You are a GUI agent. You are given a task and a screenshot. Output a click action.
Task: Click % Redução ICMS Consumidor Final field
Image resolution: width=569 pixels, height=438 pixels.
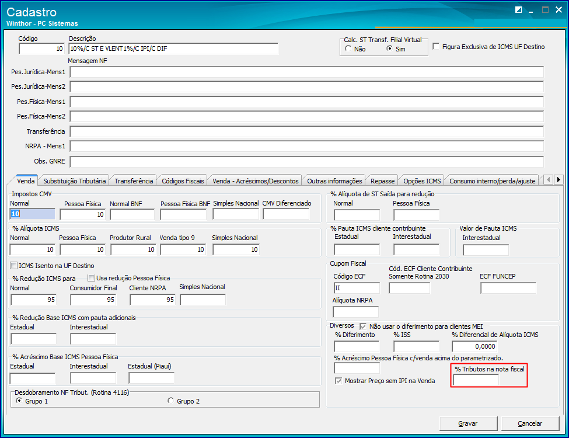[93, 300]
